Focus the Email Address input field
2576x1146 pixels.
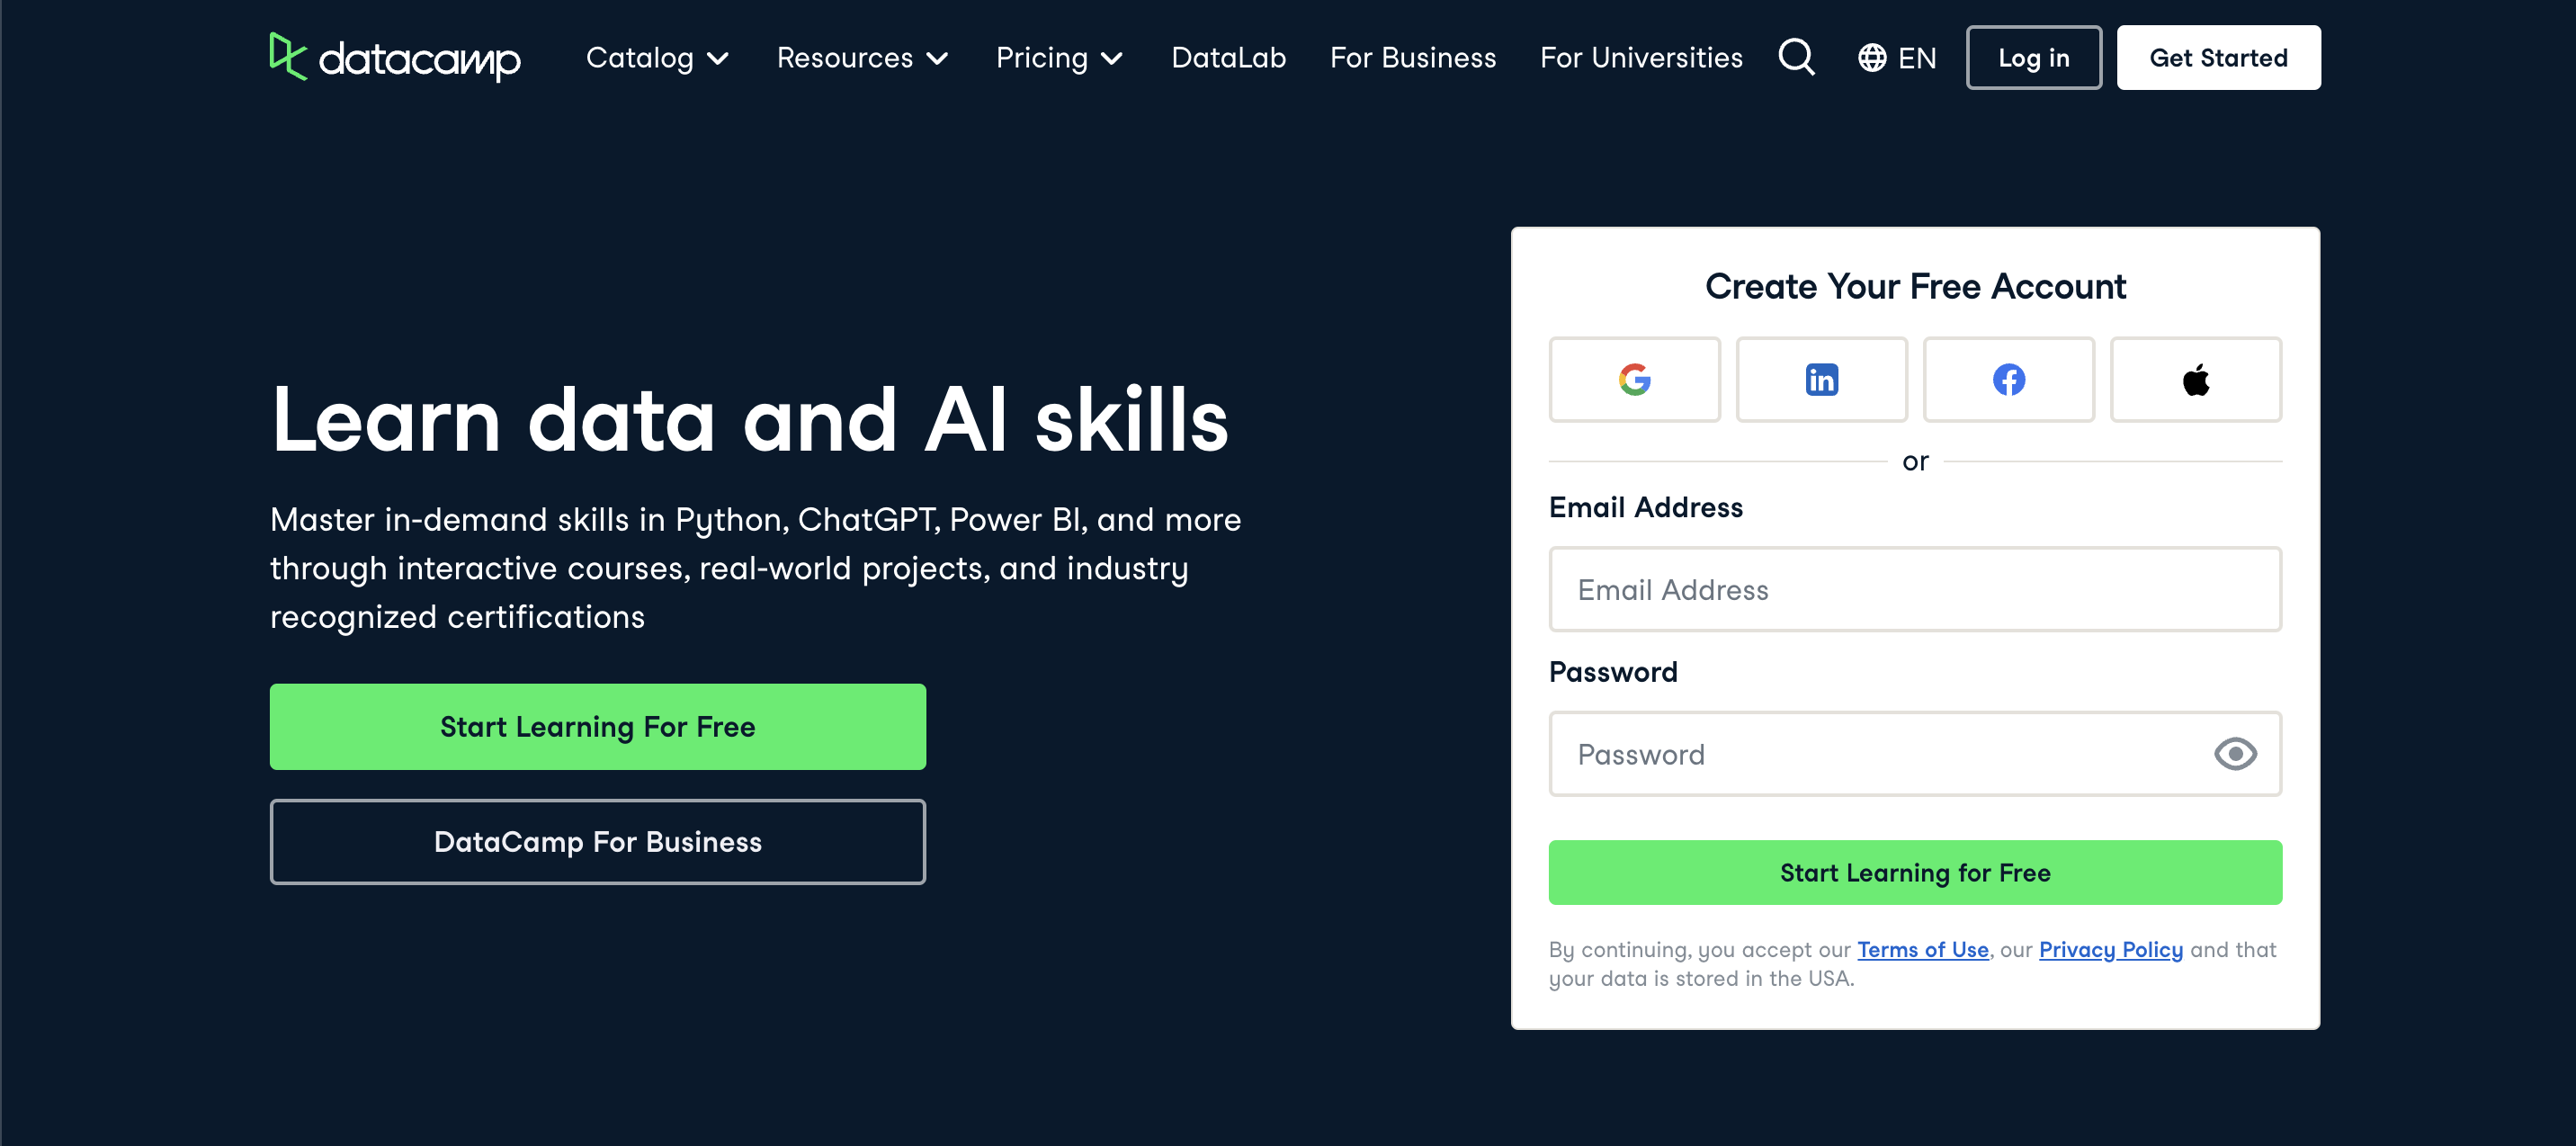tap(1915, 589)
